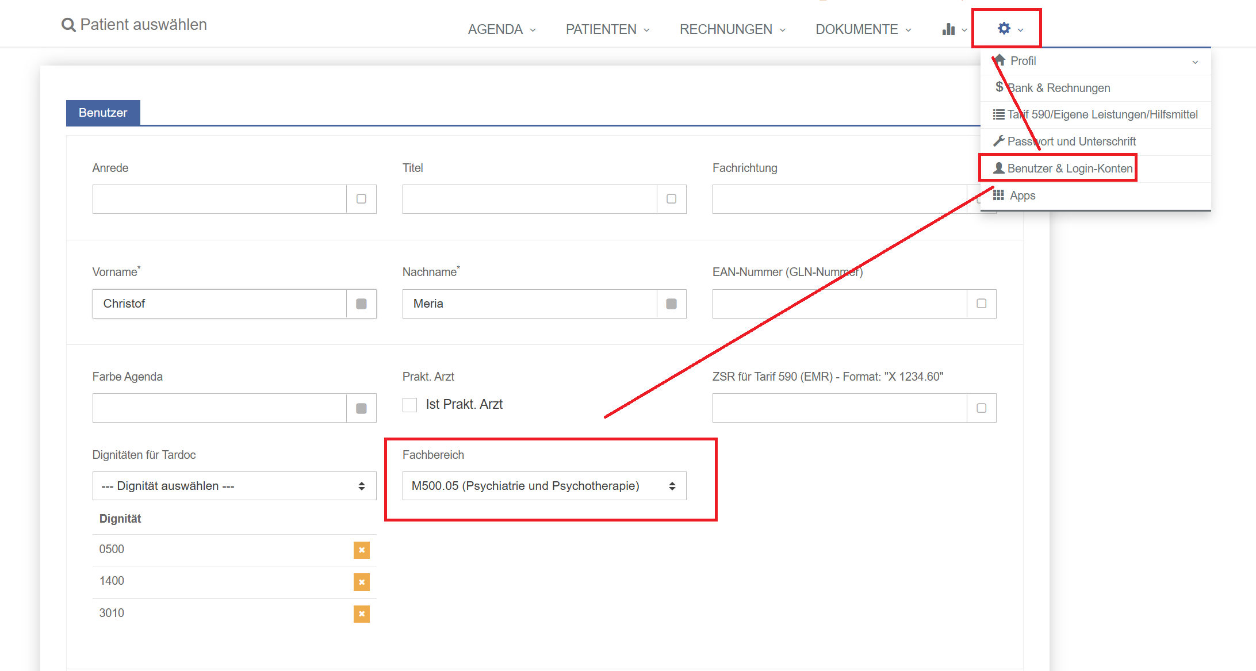The height and width of the screenshot is (671, 1256).
Task: Enable the Ist Prakt. Arzt checkbox
Action: tap(410, 405)
